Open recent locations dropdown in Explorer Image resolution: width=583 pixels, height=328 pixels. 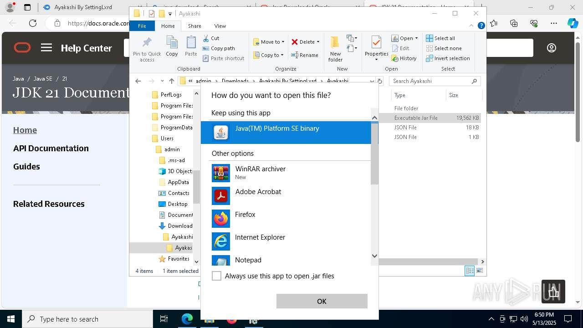(x=162, y=81)
